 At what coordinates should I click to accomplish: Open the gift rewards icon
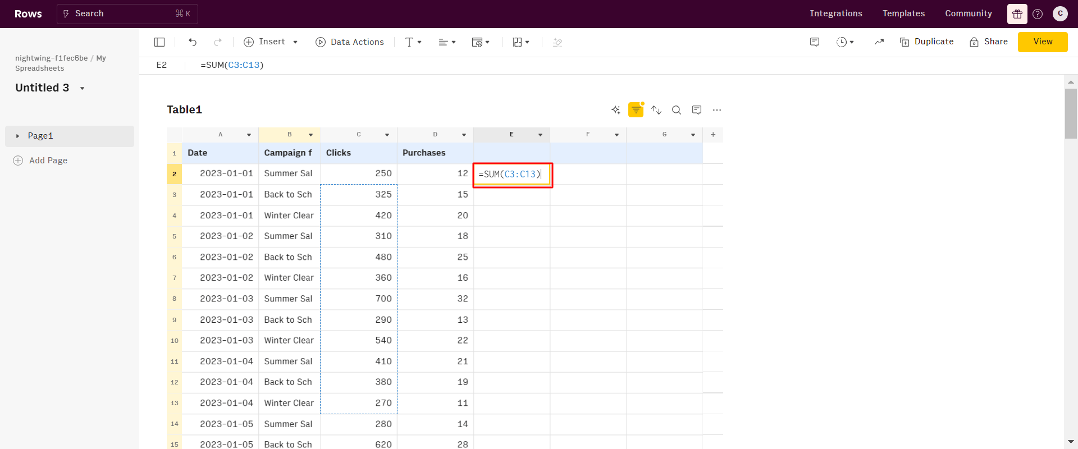tap(1017, 14)
